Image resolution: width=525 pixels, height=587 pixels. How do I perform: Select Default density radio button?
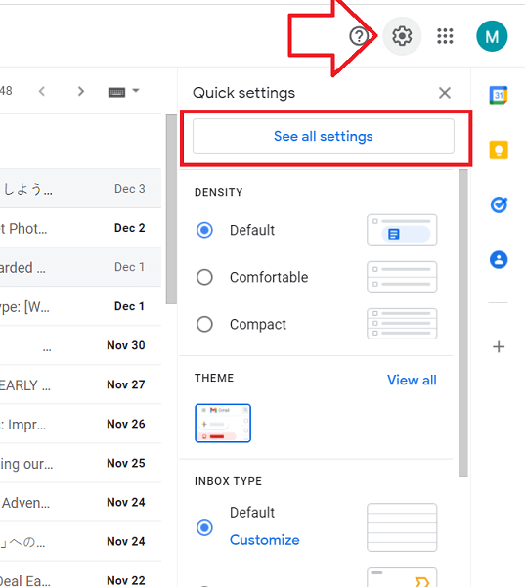[x=204, y=230]
